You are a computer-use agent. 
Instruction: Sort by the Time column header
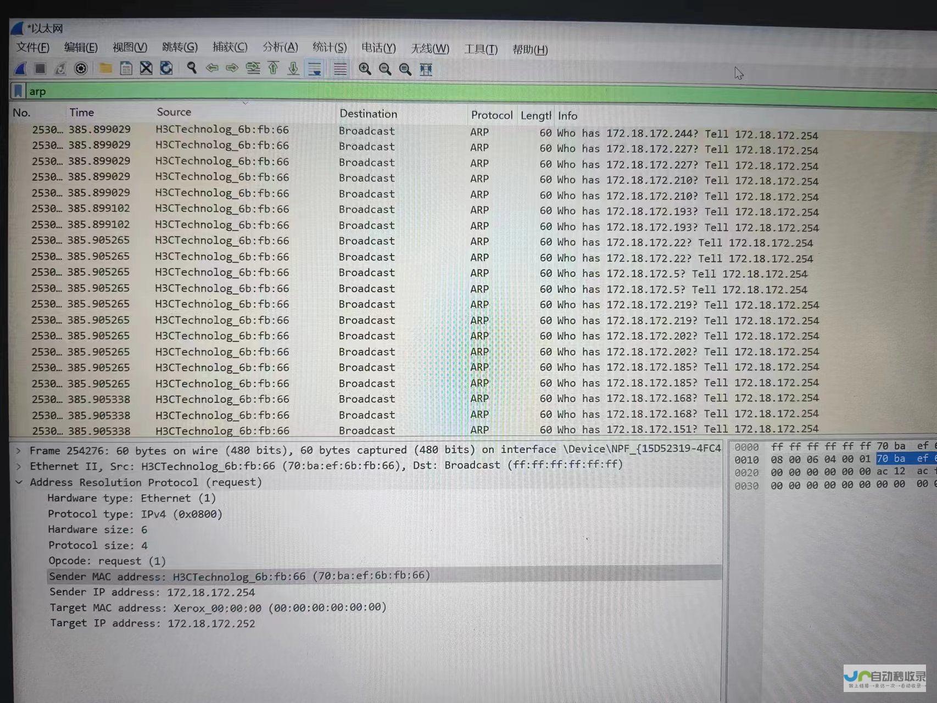(x=109, y=113)
